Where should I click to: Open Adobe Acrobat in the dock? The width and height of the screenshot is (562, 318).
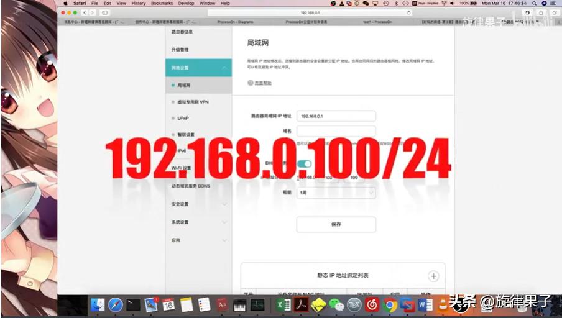pos(301,305)
